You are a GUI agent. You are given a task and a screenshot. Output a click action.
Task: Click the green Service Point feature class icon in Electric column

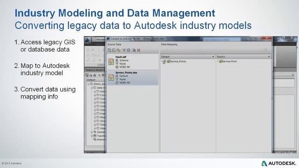221,61
